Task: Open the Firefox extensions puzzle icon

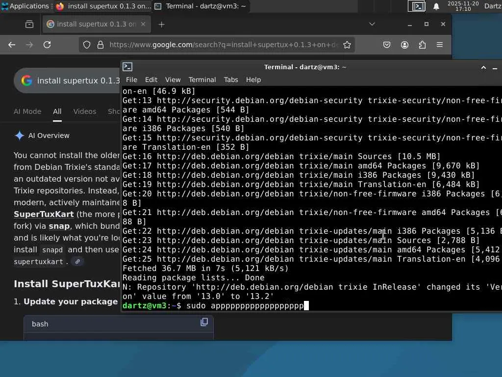Action: [x=422, y=45]
